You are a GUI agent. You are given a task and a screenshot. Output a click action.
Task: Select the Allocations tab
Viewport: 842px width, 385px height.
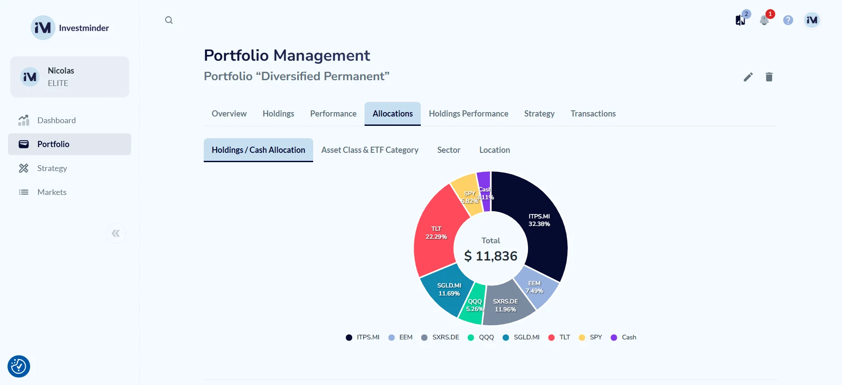pos(392,114)
